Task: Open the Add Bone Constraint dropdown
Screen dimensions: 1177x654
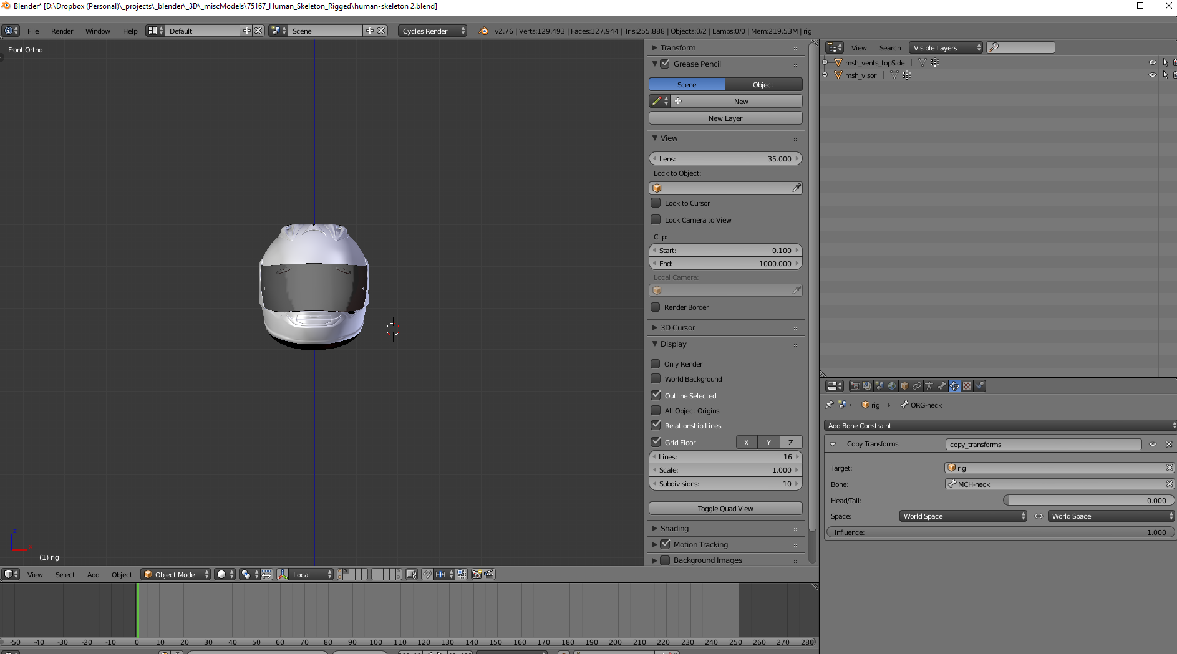Action: tap(1000, 425)
